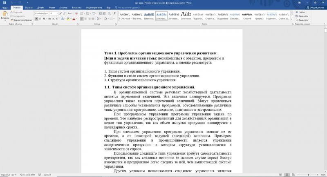Toggle the show paragraph marks (¶) button
The image size is (327, 177).
(x=115, y=13)
